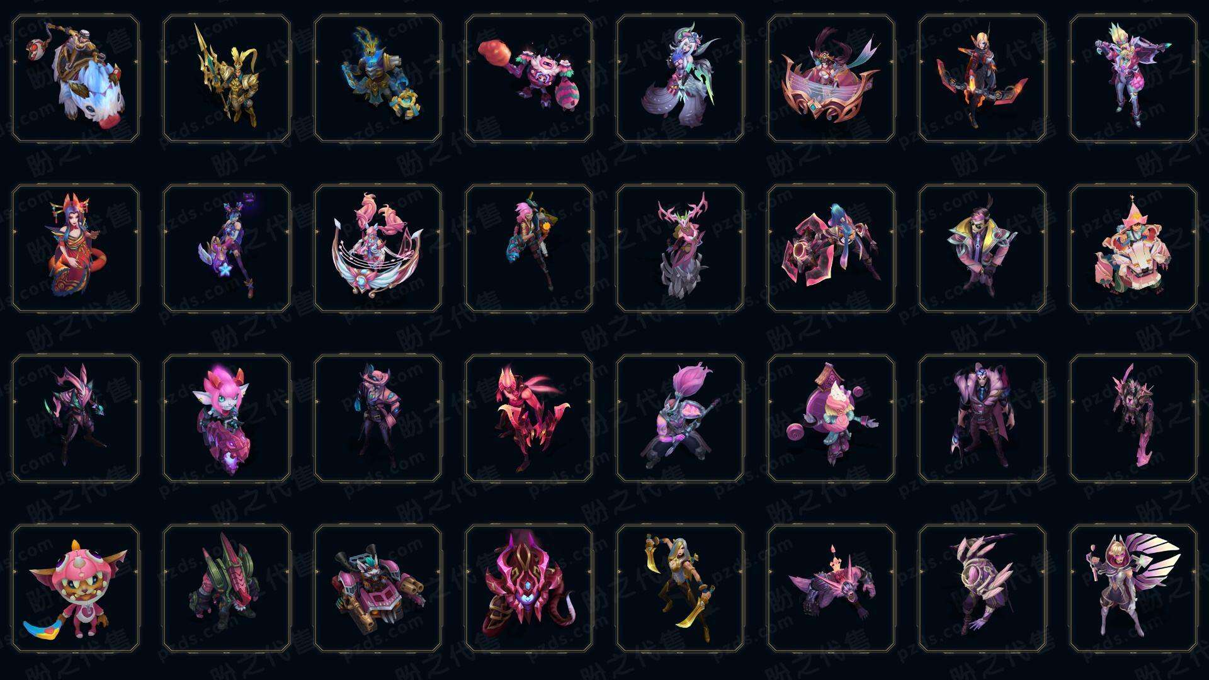
Task: Select the crimson tentacled void monster skin
Action: pyautogui.click(x=529, y=588)
